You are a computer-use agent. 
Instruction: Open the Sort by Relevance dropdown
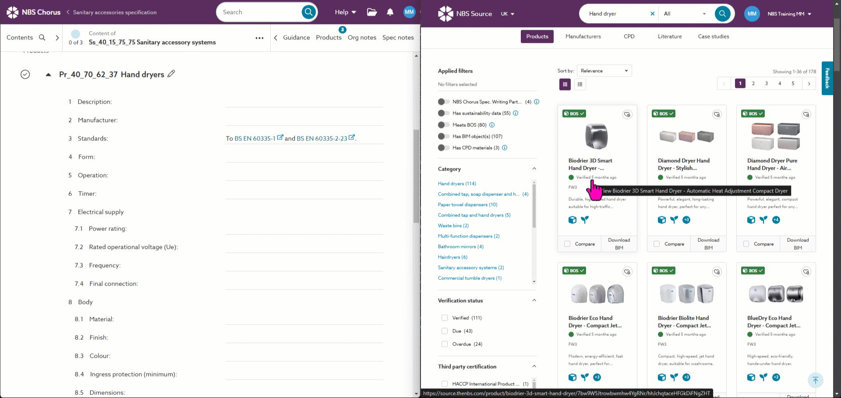click(604, 71)
